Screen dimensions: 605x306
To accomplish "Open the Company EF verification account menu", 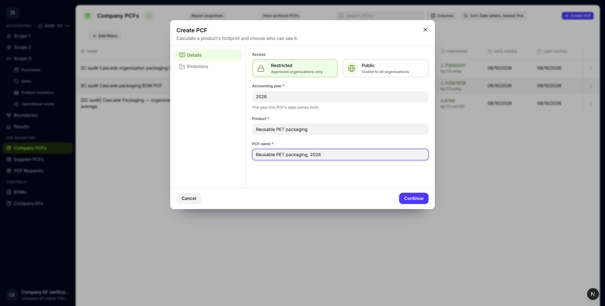I will pos(38,295).
